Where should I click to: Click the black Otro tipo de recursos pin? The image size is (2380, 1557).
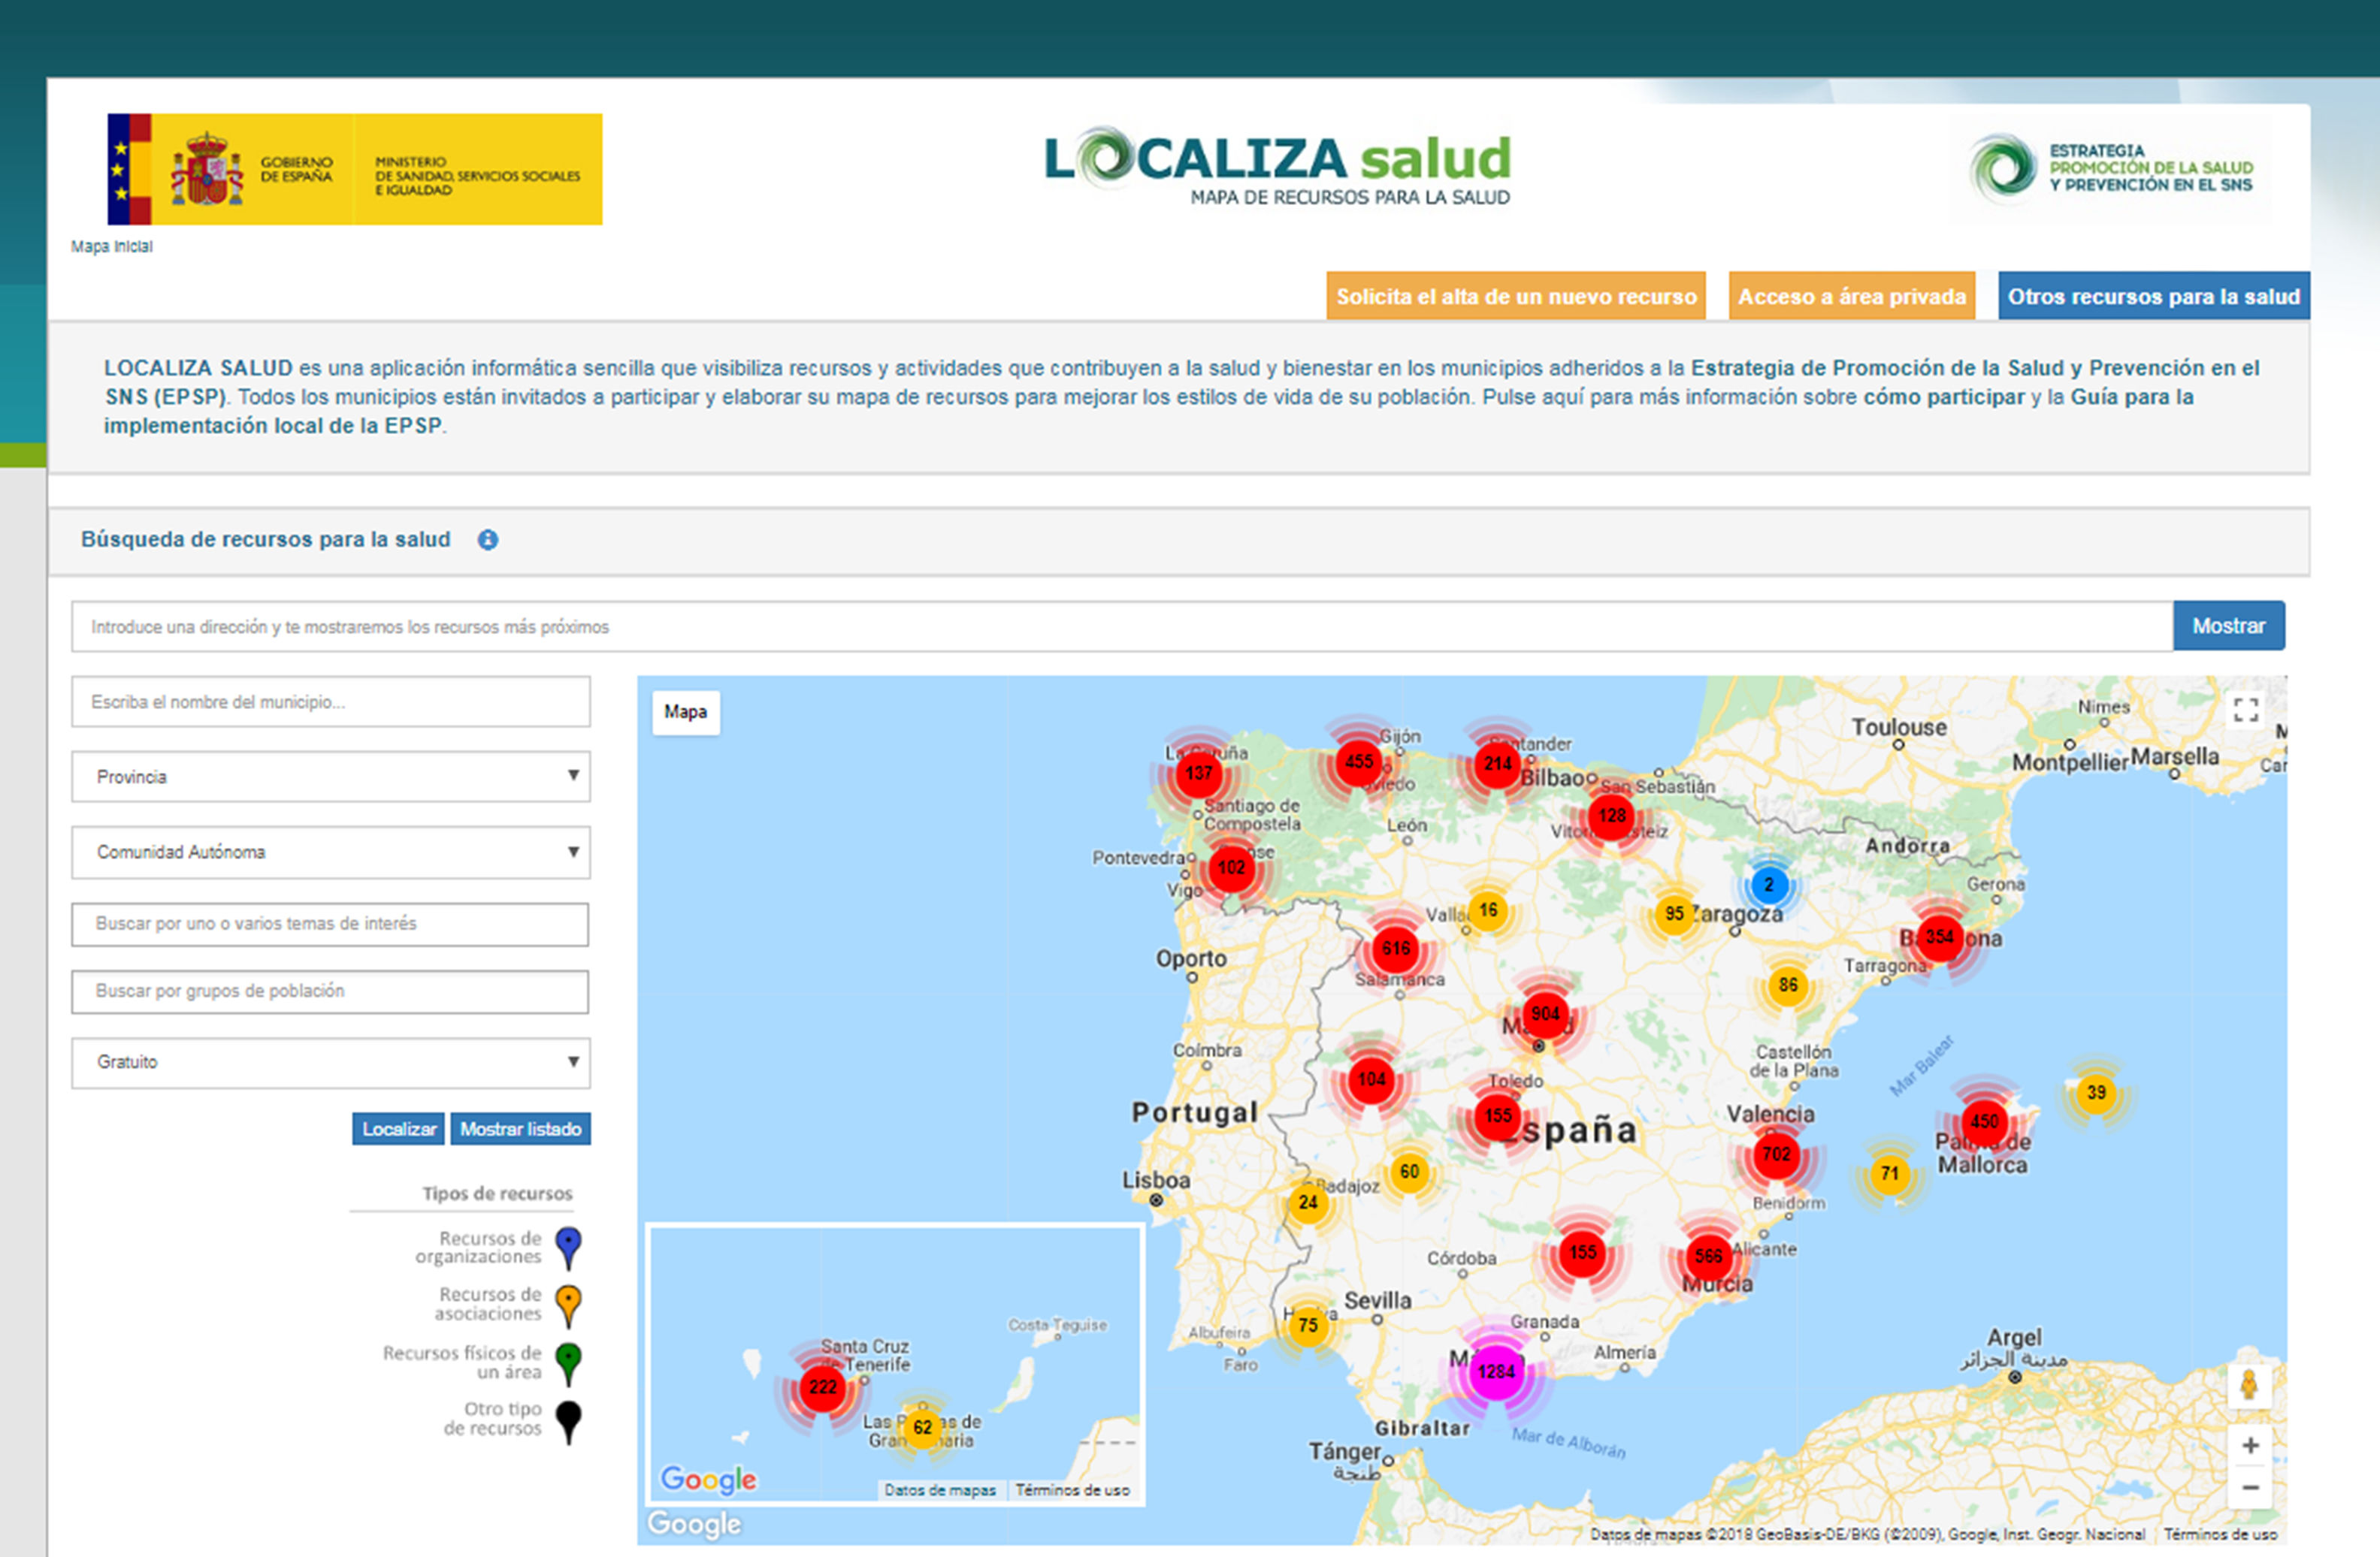click(x=568, y=1418)
